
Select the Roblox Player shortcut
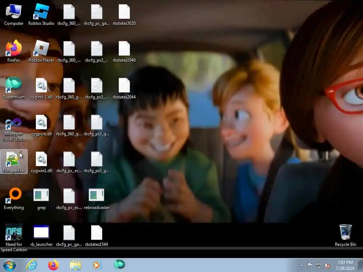tap(41, 52)
